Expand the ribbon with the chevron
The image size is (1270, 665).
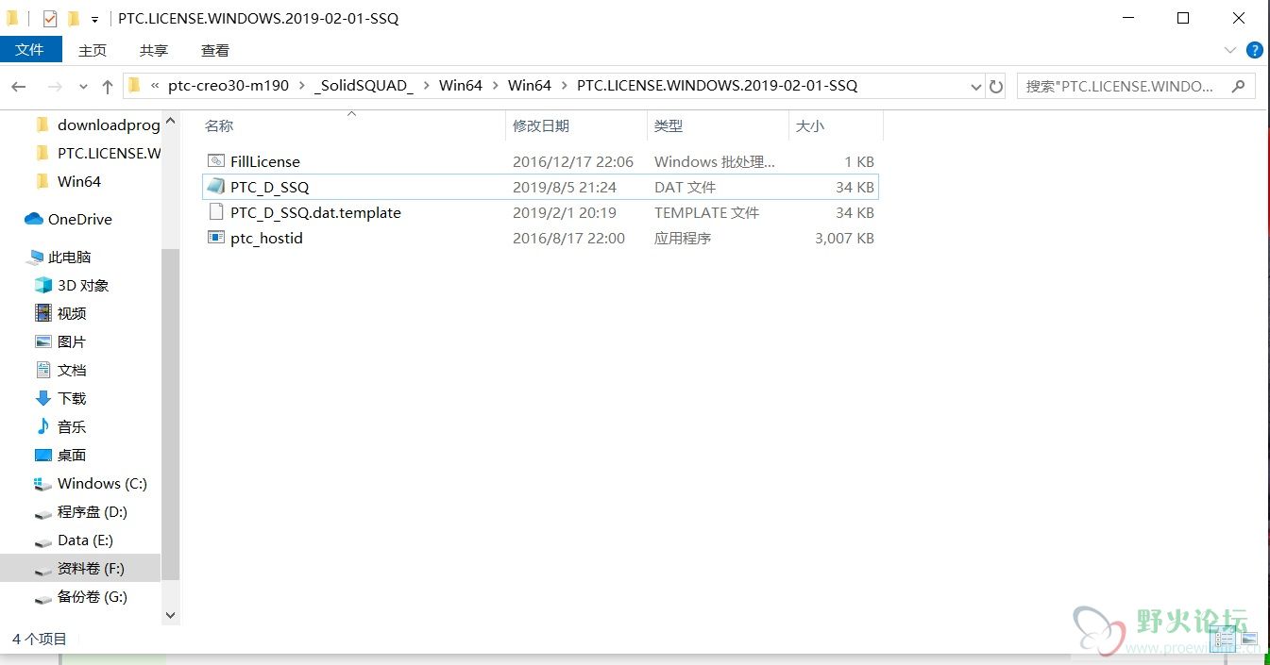(1230, 50)
